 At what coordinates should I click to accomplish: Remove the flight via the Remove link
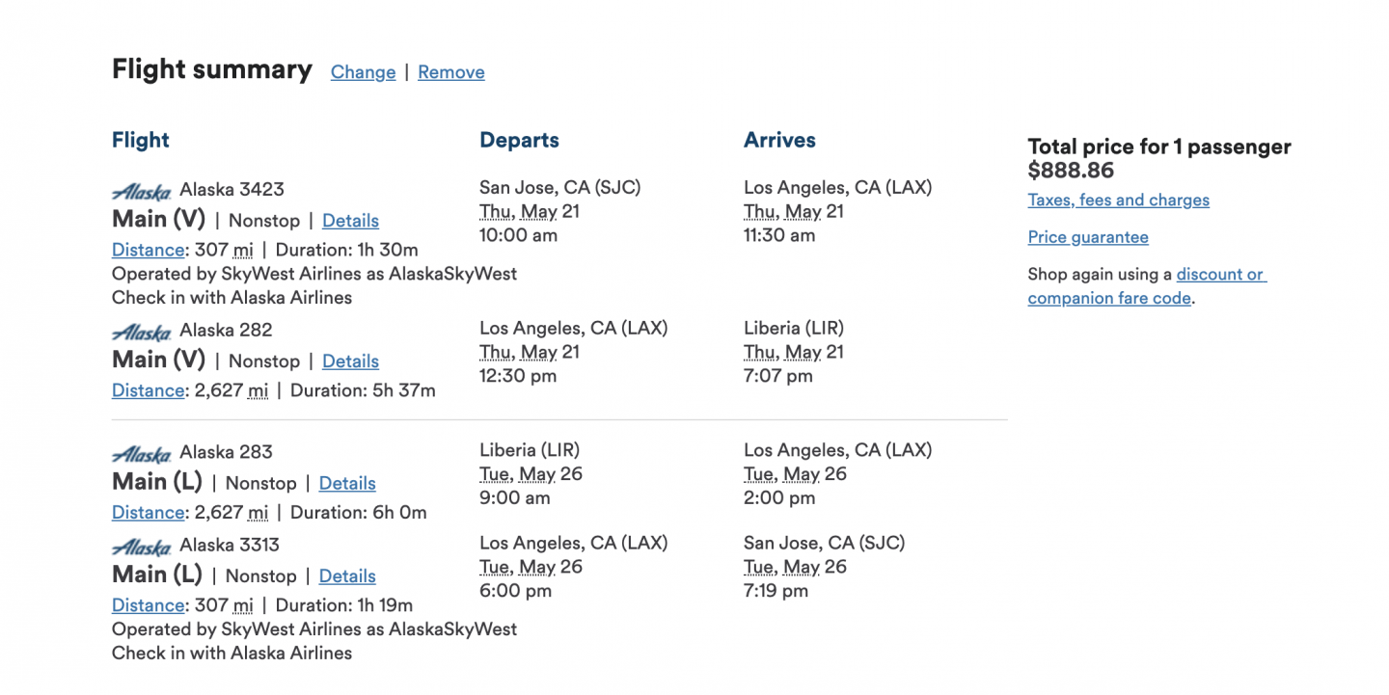pos(450,72)
